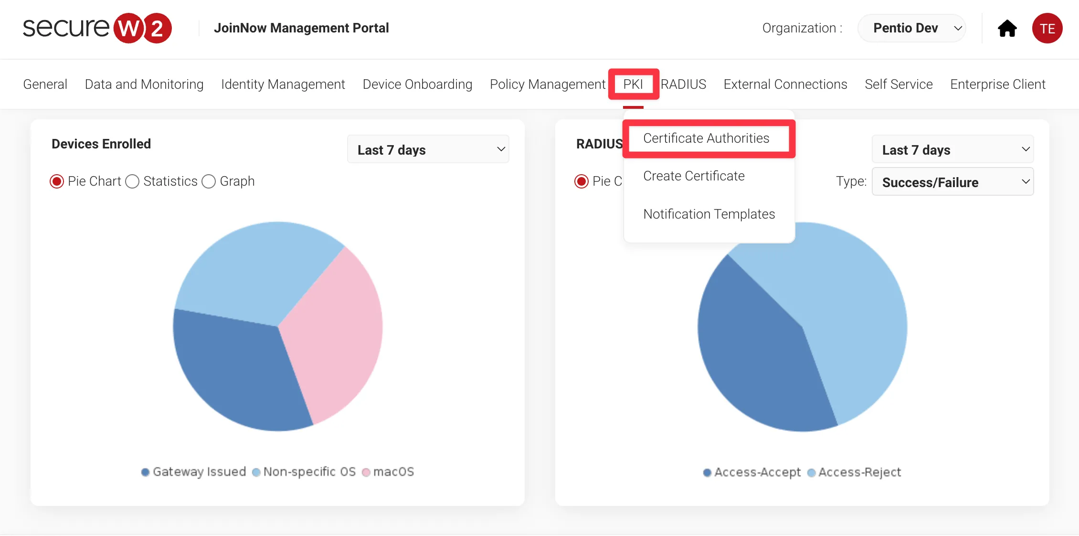This screenshot has width=1079, height=536.
Task: Open the Device Onboarding menu
Action: tap(417, 84)
